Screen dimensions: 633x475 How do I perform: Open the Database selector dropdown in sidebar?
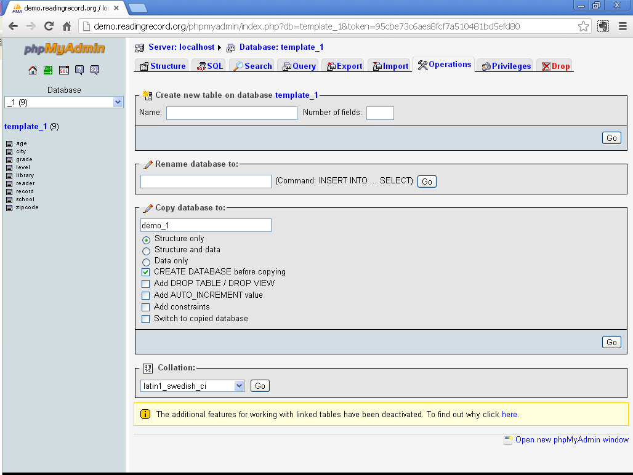pyautogui.click(x=64, y=102)
